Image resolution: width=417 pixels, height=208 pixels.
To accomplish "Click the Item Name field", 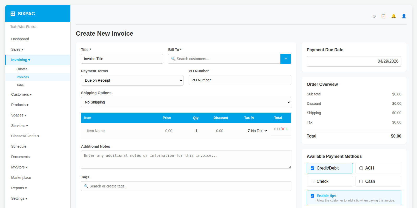I will pos(120,131).
